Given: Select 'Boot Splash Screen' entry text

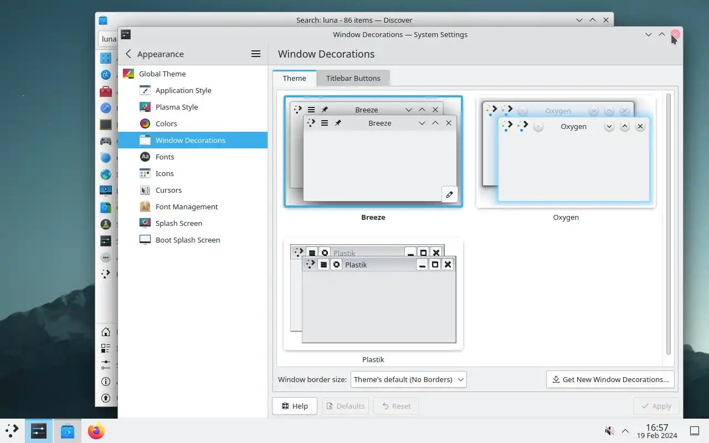Looking at the screenshot, I should coord(188,240).
